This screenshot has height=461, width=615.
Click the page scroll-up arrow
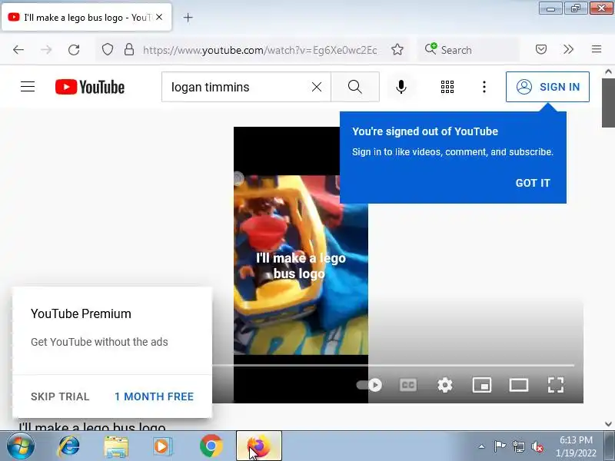pos(608,71)
